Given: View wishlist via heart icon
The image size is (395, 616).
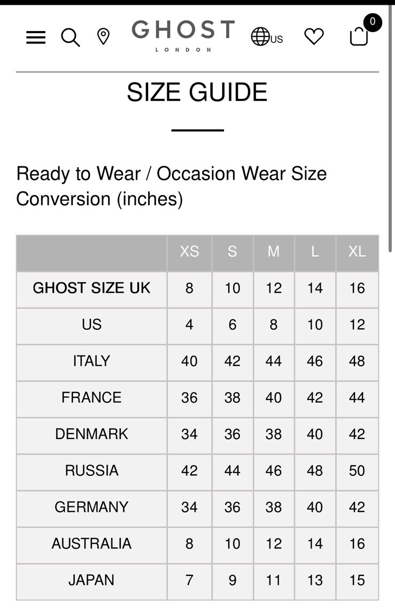Looking at the screenshot, I should [314, 36].
